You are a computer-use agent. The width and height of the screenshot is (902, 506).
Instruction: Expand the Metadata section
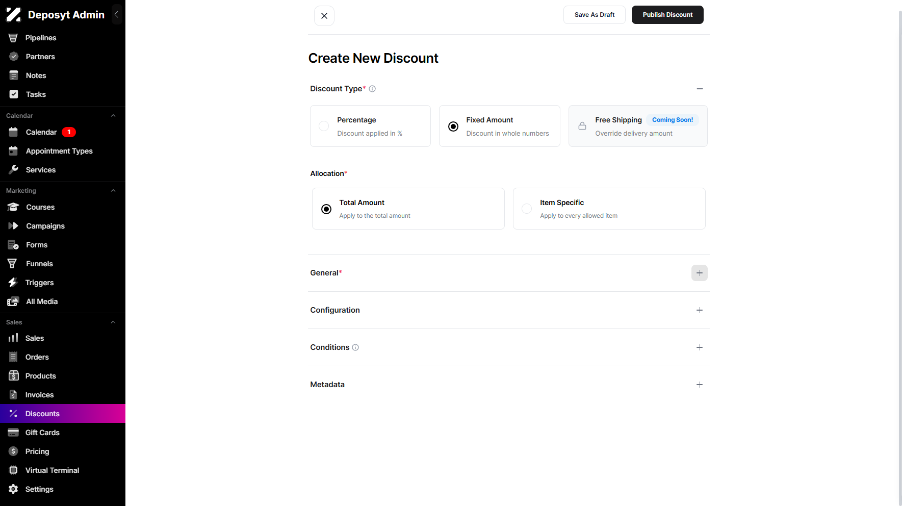(x=700, y=385)
